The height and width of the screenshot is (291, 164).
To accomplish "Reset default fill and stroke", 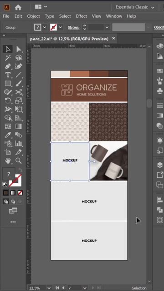I will point(5,185).
